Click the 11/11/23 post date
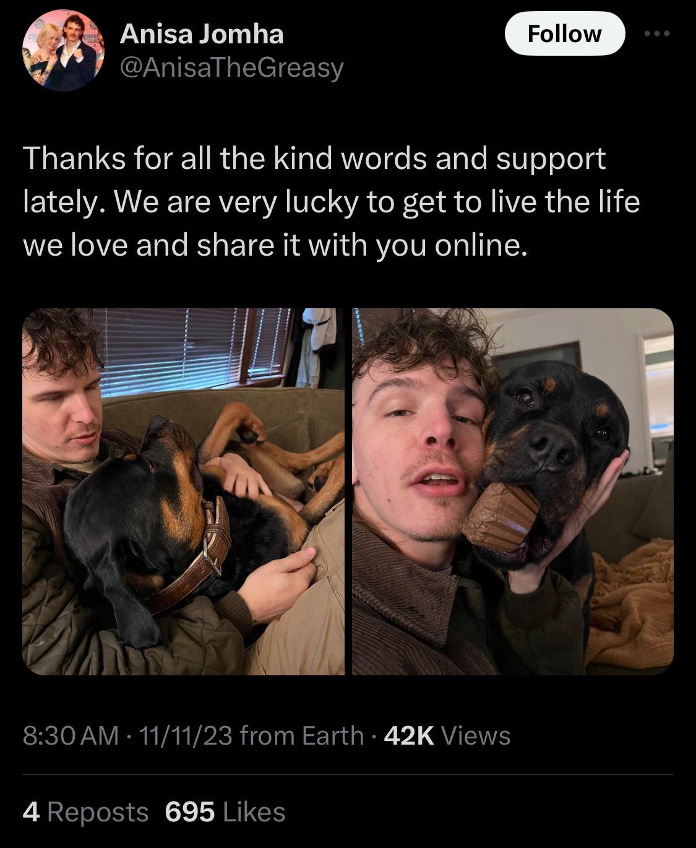 [186, 735]
